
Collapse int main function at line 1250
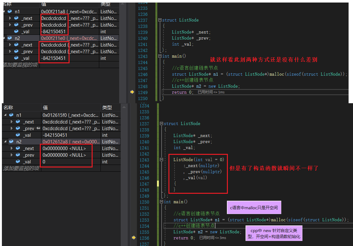pyautogui.click(x=161, y=202)
